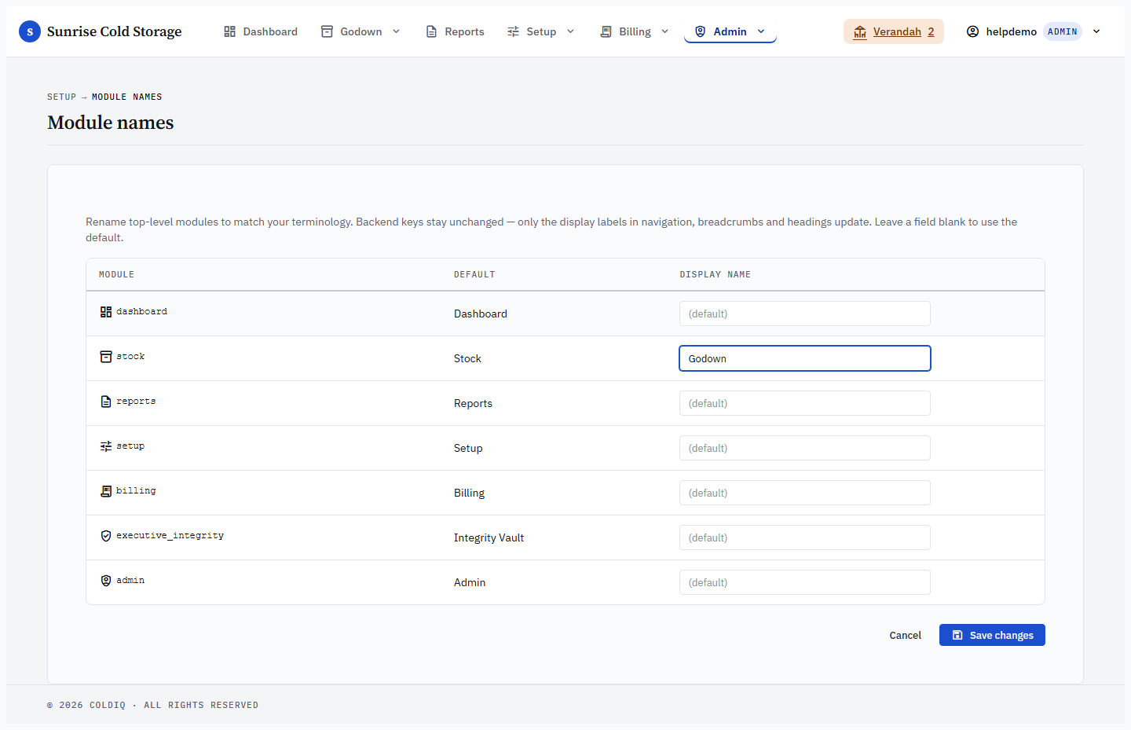Click the ADMIN role badge

click(1063, 31)
